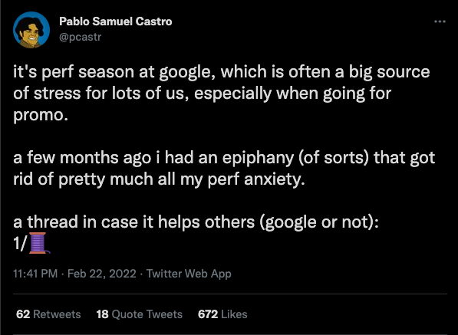
Task: Click the text "(google or not):"
Action: (318, 222)
